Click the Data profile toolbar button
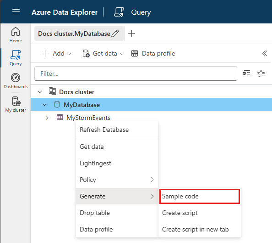272x243 pixels. point(153,53)
